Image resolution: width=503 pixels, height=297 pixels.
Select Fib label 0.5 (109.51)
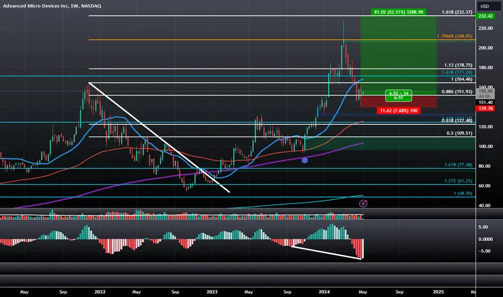[x=459, y=133]
